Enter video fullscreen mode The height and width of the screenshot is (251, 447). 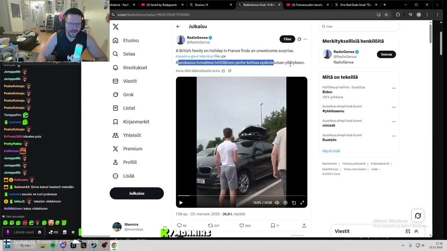pyautogui.click(x=302, y=203)
